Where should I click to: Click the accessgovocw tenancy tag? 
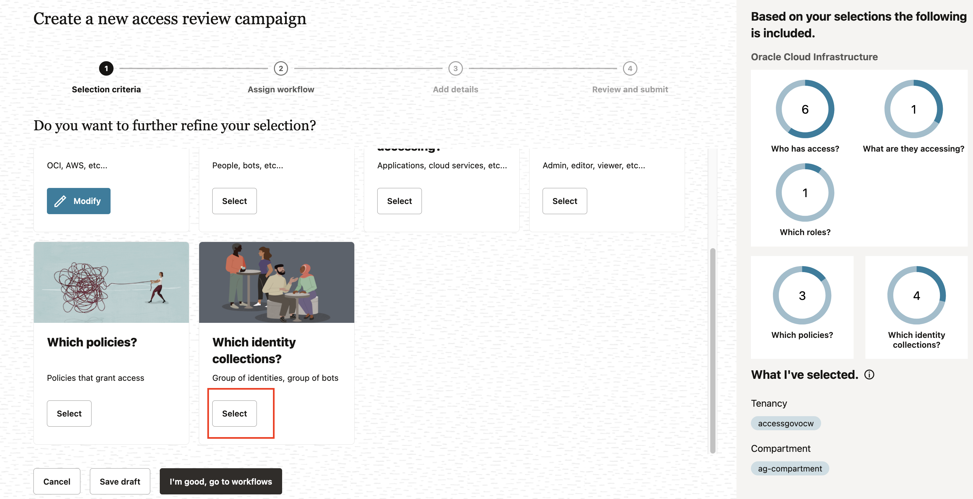click(x=785, y=423)
